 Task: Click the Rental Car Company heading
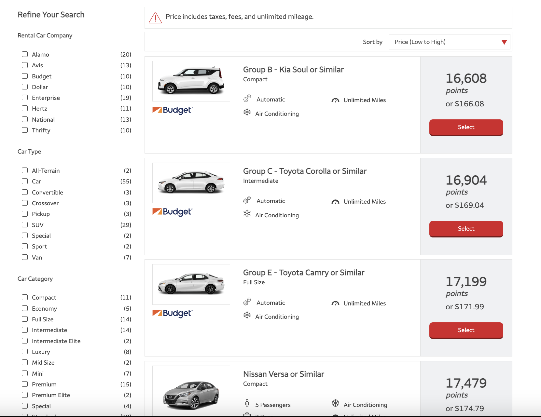pyautogui.click(x=45, y=35)
